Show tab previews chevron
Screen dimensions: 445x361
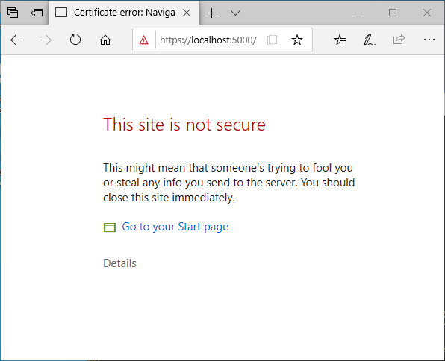click(235, 13)
